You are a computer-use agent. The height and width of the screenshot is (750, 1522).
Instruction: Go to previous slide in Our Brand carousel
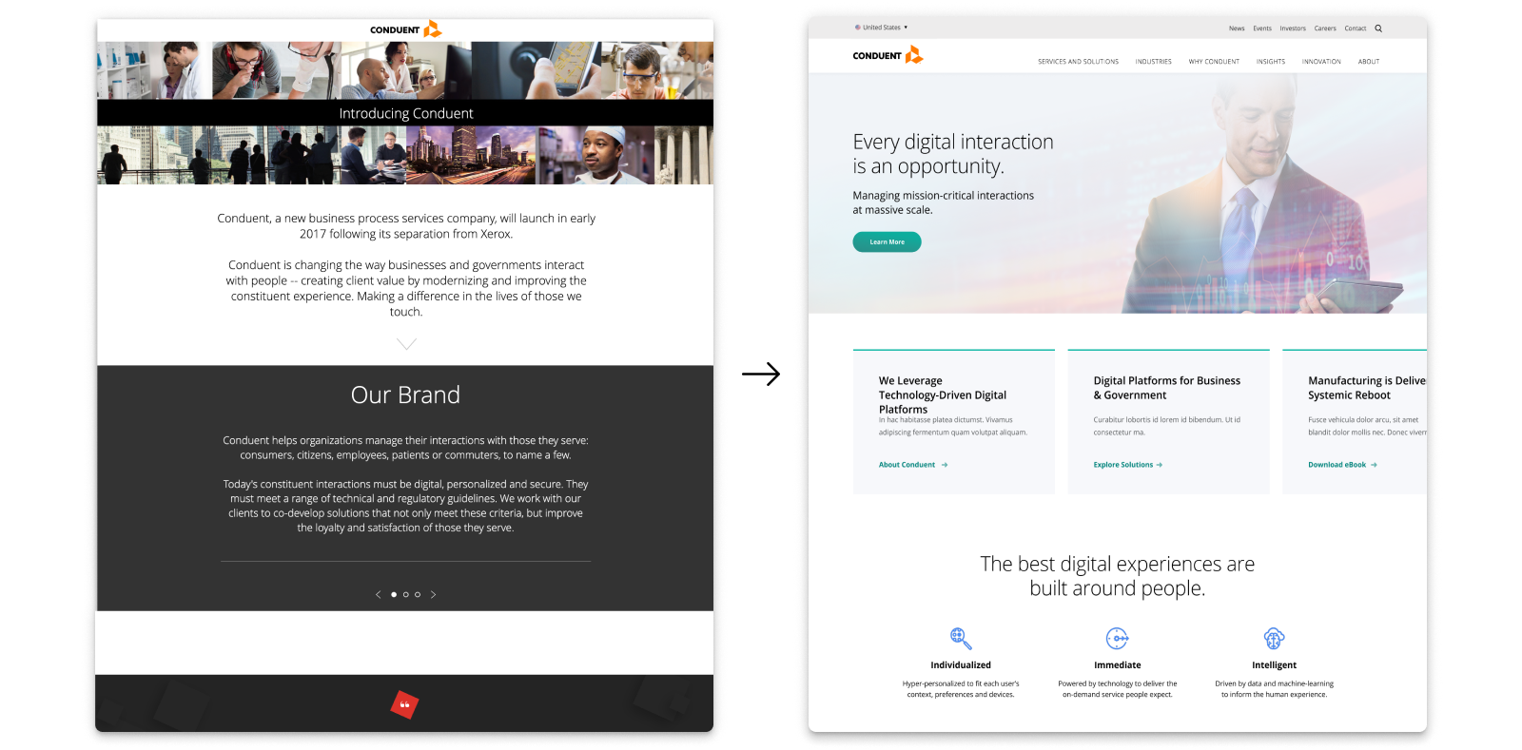(378, 595)
